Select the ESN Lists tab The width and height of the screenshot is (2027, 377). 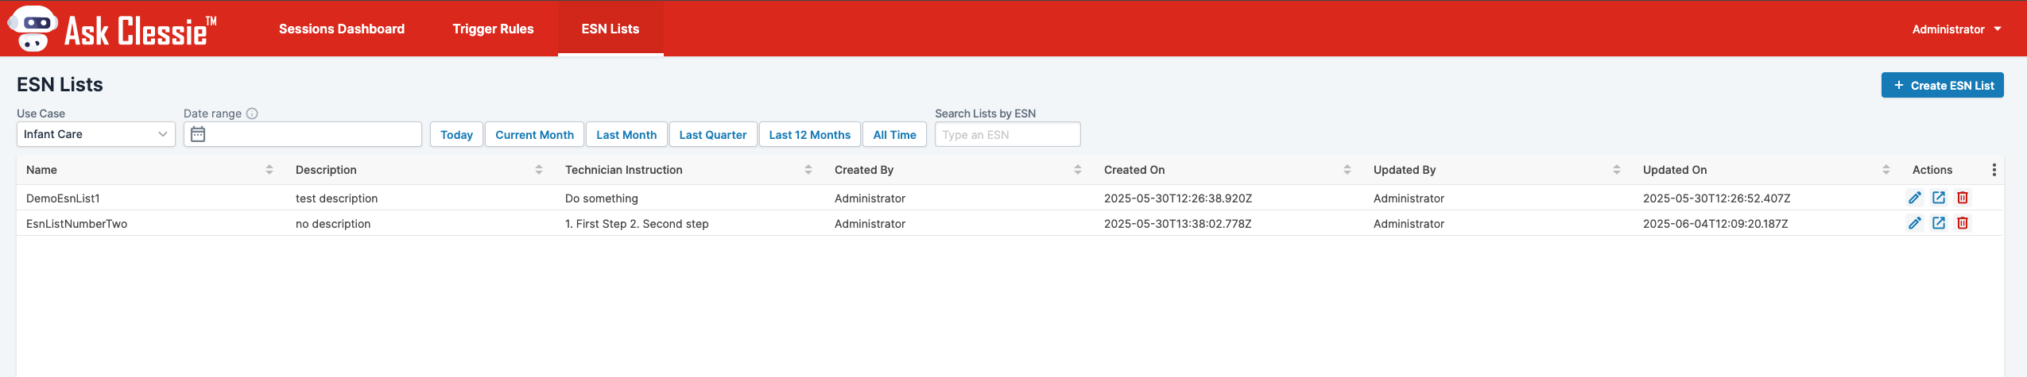pos(610,29)
